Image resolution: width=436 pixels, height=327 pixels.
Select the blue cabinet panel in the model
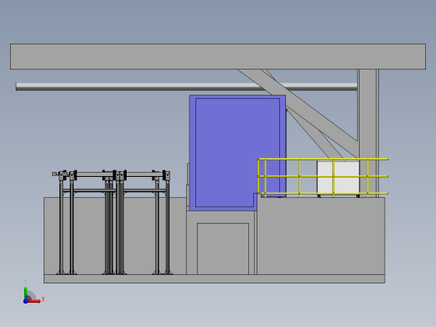[237, 153]
